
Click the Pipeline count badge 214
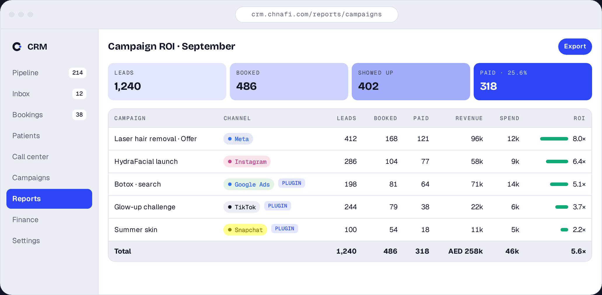coord(78,73)
